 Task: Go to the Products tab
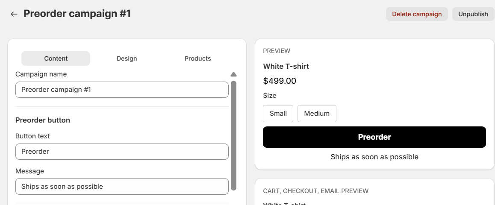tap(197, 59)
